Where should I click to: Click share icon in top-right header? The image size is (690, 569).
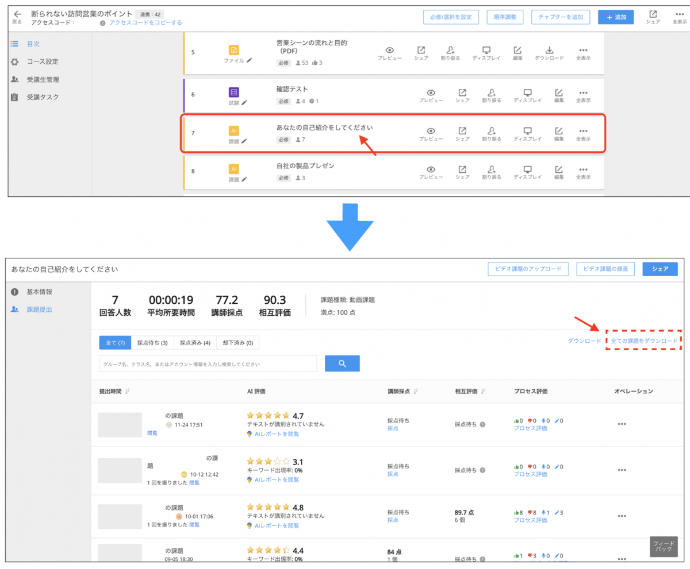(653, 17)
